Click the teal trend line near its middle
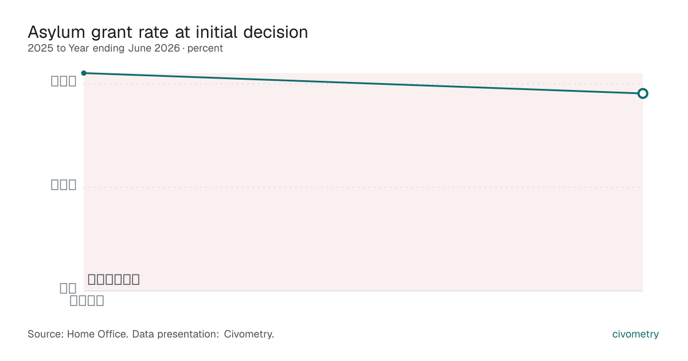Viewport: 688px width, 361px height. [363, 83]
